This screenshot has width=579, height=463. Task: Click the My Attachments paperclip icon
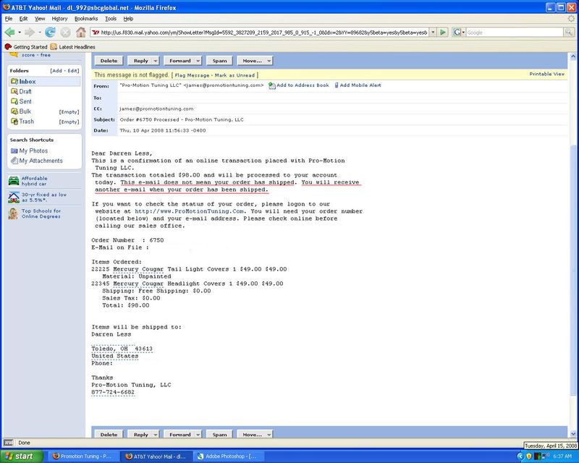pyautogui.click(x=14, y=161)
